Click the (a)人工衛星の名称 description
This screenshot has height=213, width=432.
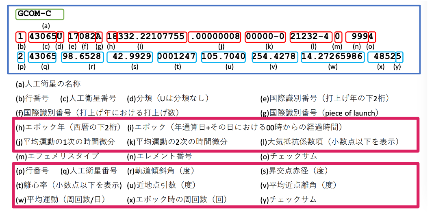48,84
